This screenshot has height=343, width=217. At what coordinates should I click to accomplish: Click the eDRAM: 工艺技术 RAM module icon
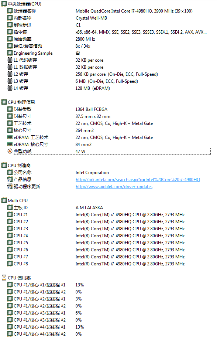click(x=10, y=137)
